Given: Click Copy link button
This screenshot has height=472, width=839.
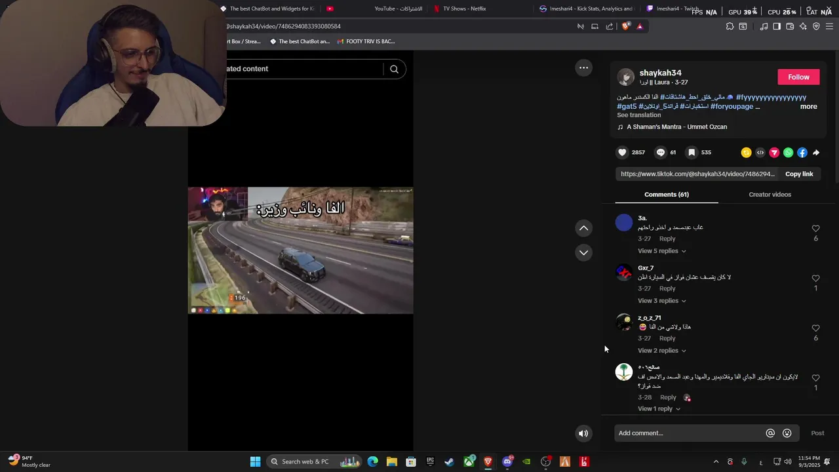Looking at the screenshot, I should click(799, 174).
